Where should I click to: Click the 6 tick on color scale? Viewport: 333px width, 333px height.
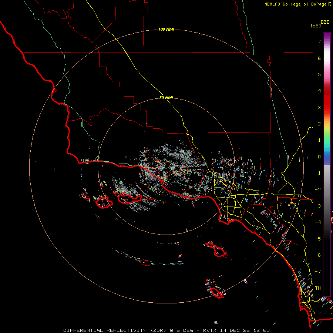click(319, 58)
